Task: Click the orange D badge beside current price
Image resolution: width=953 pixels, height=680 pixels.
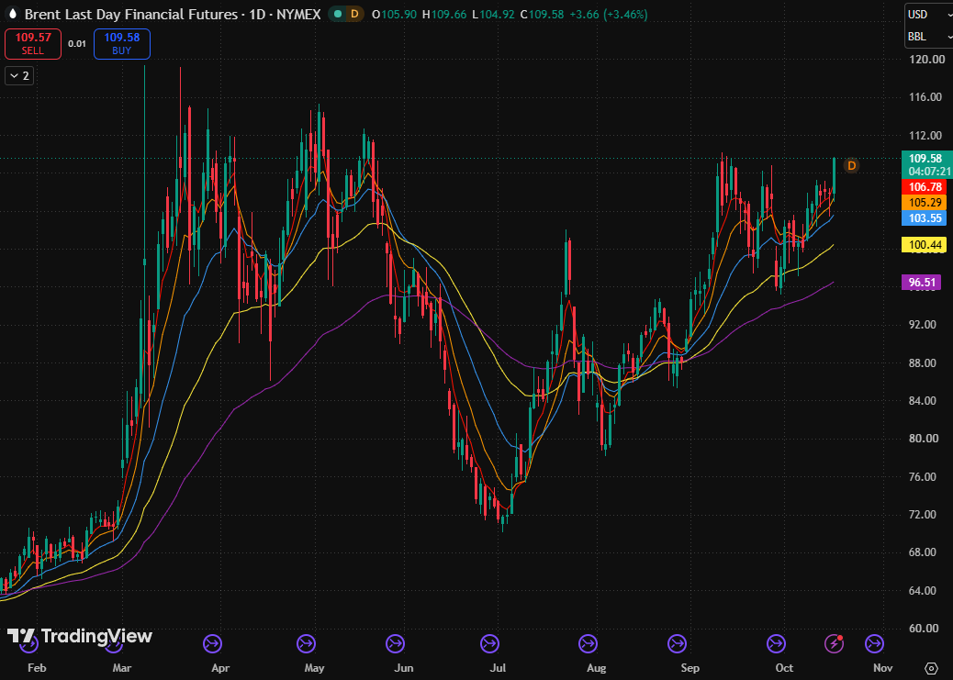Action: pos(851,165)
